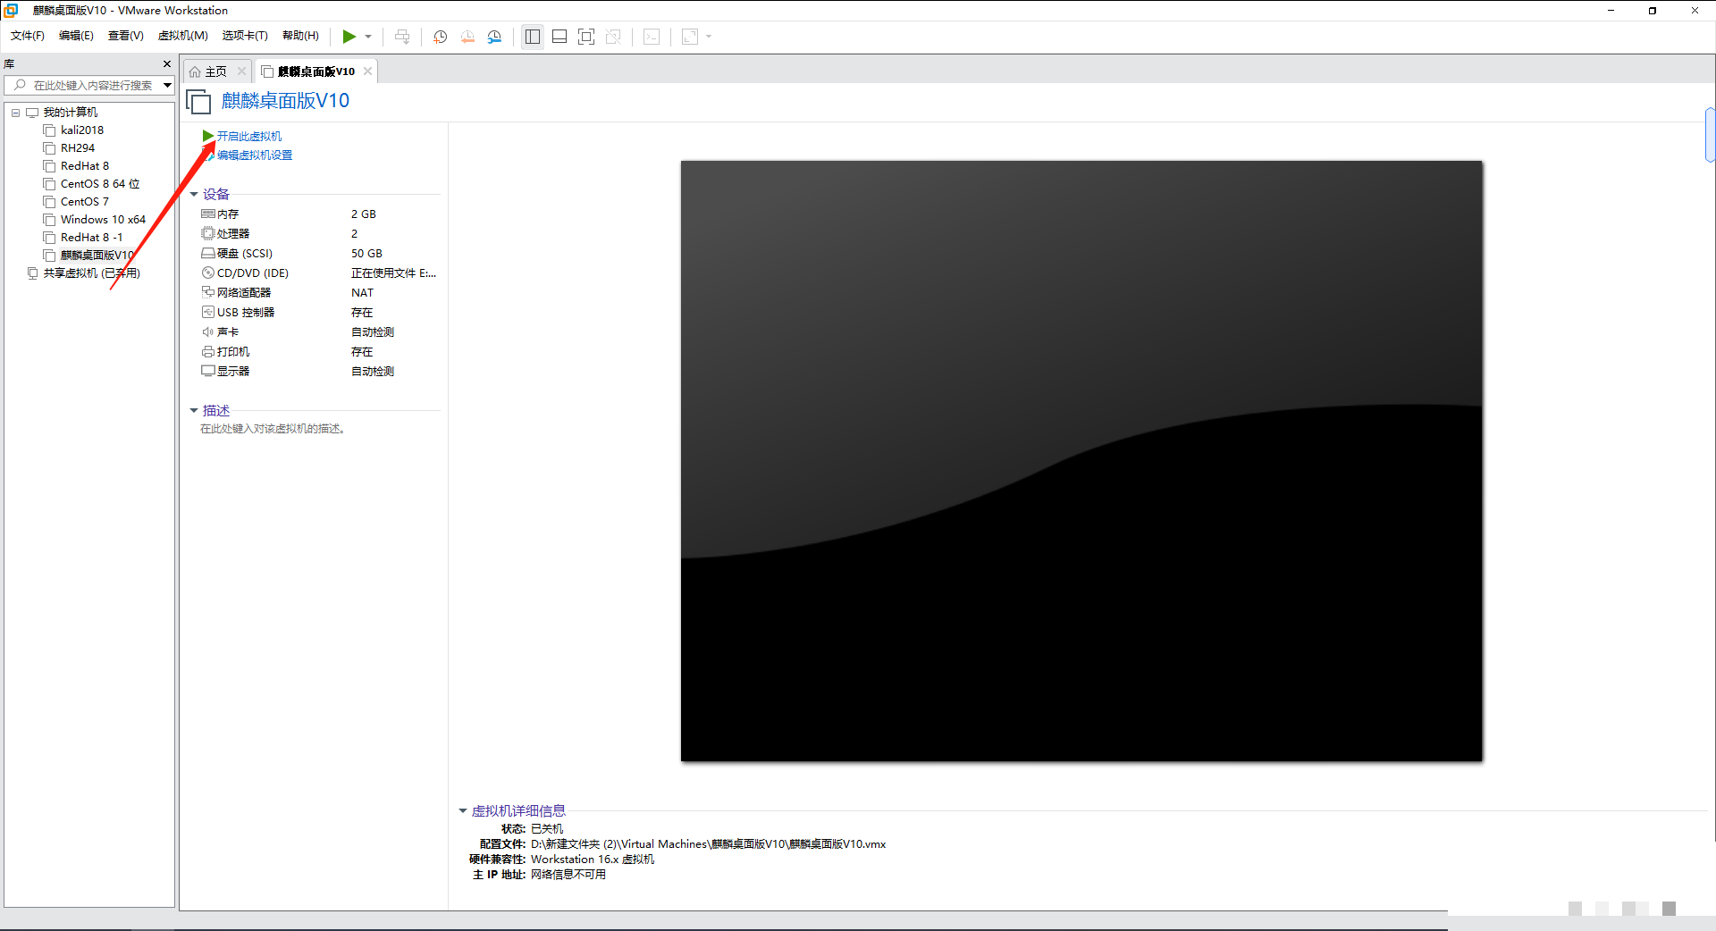Click the 处理器 processor device icon
The height and width of the screenshot is (931, 1716).
click(208, 234)
